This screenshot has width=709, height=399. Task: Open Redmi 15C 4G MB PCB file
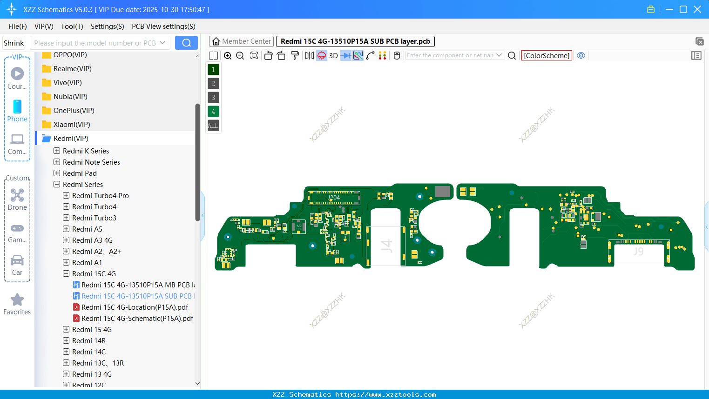pos(134,285)
